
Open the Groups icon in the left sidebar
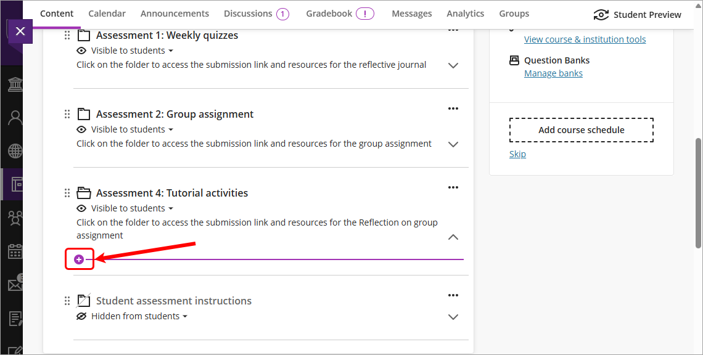[14, 218]
